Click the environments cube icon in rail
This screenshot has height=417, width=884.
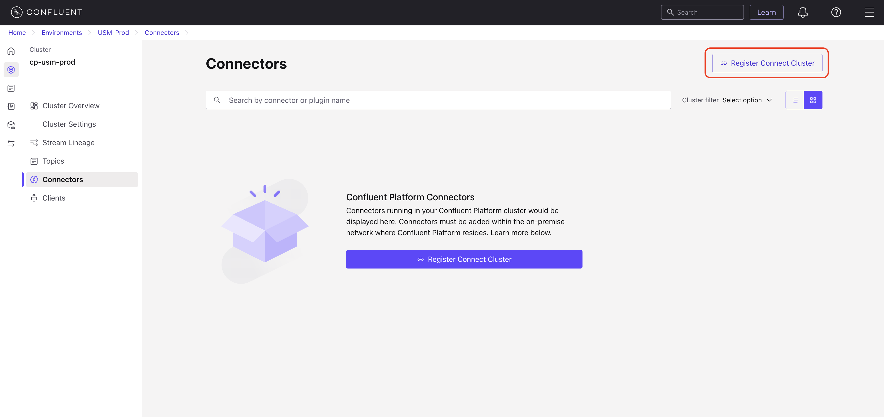pyautogui.click(x=11, y=70)
